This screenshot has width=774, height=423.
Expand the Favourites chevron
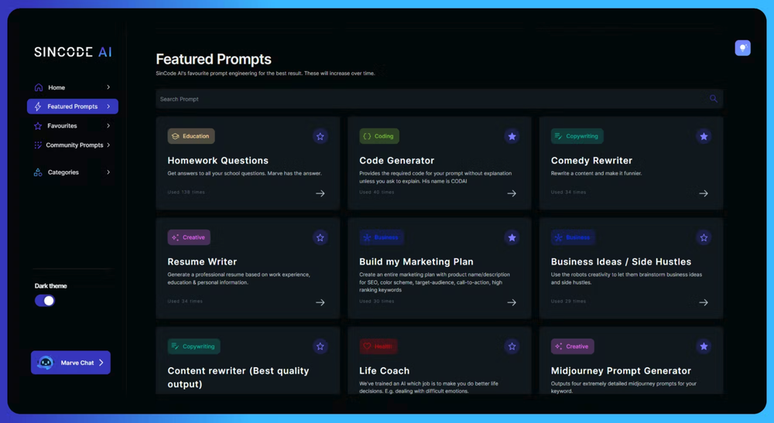pyautogui.click(x=108, y=126)
